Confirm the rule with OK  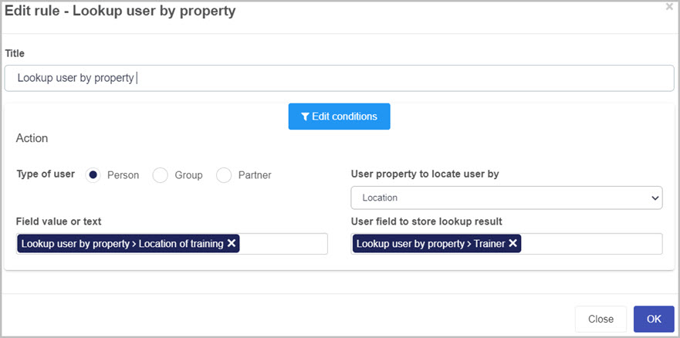tap(654, 319)
